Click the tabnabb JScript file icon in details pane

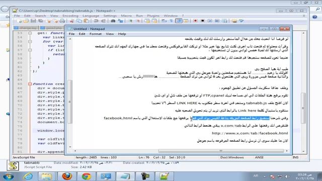tap(13, 166)
